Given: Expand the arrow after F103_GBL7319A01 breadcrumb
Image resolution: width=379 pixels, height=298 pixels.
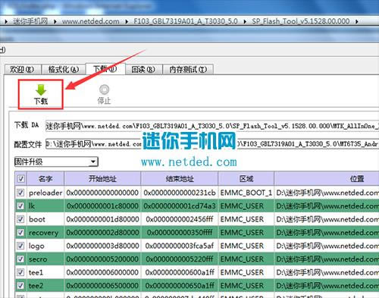Looking at the screenshot, I should pos(245,22).
